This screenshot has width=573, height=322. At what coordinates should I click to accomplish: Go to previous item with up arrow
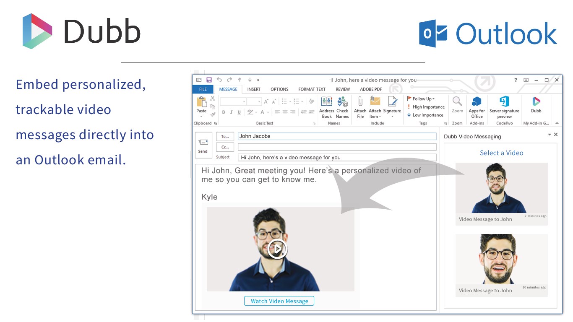tap(240, 80)
